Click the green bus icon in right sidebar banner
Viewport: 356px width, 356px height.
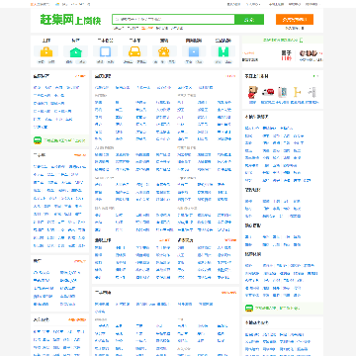249,309
